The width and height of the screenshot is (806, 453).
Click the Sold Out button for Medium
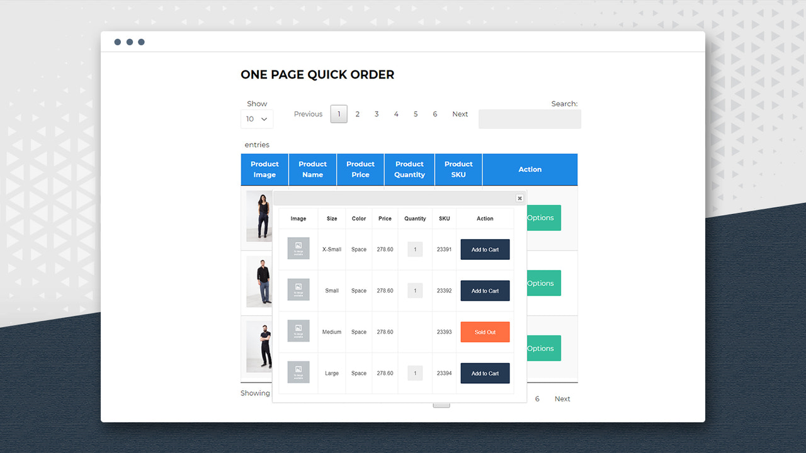point(485,332)
